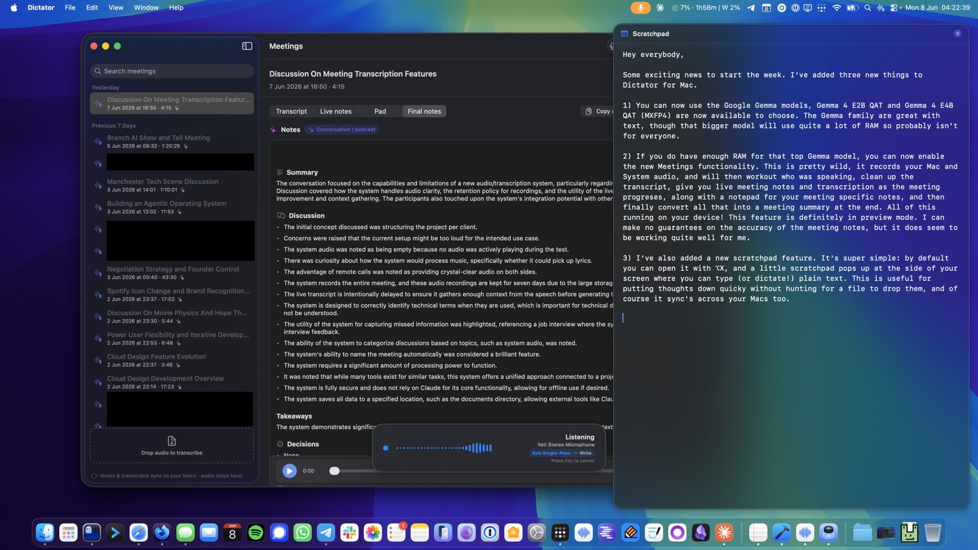978x550 pixels.
Task: Open 1Password from the Dock
Action: pos(490,532)
